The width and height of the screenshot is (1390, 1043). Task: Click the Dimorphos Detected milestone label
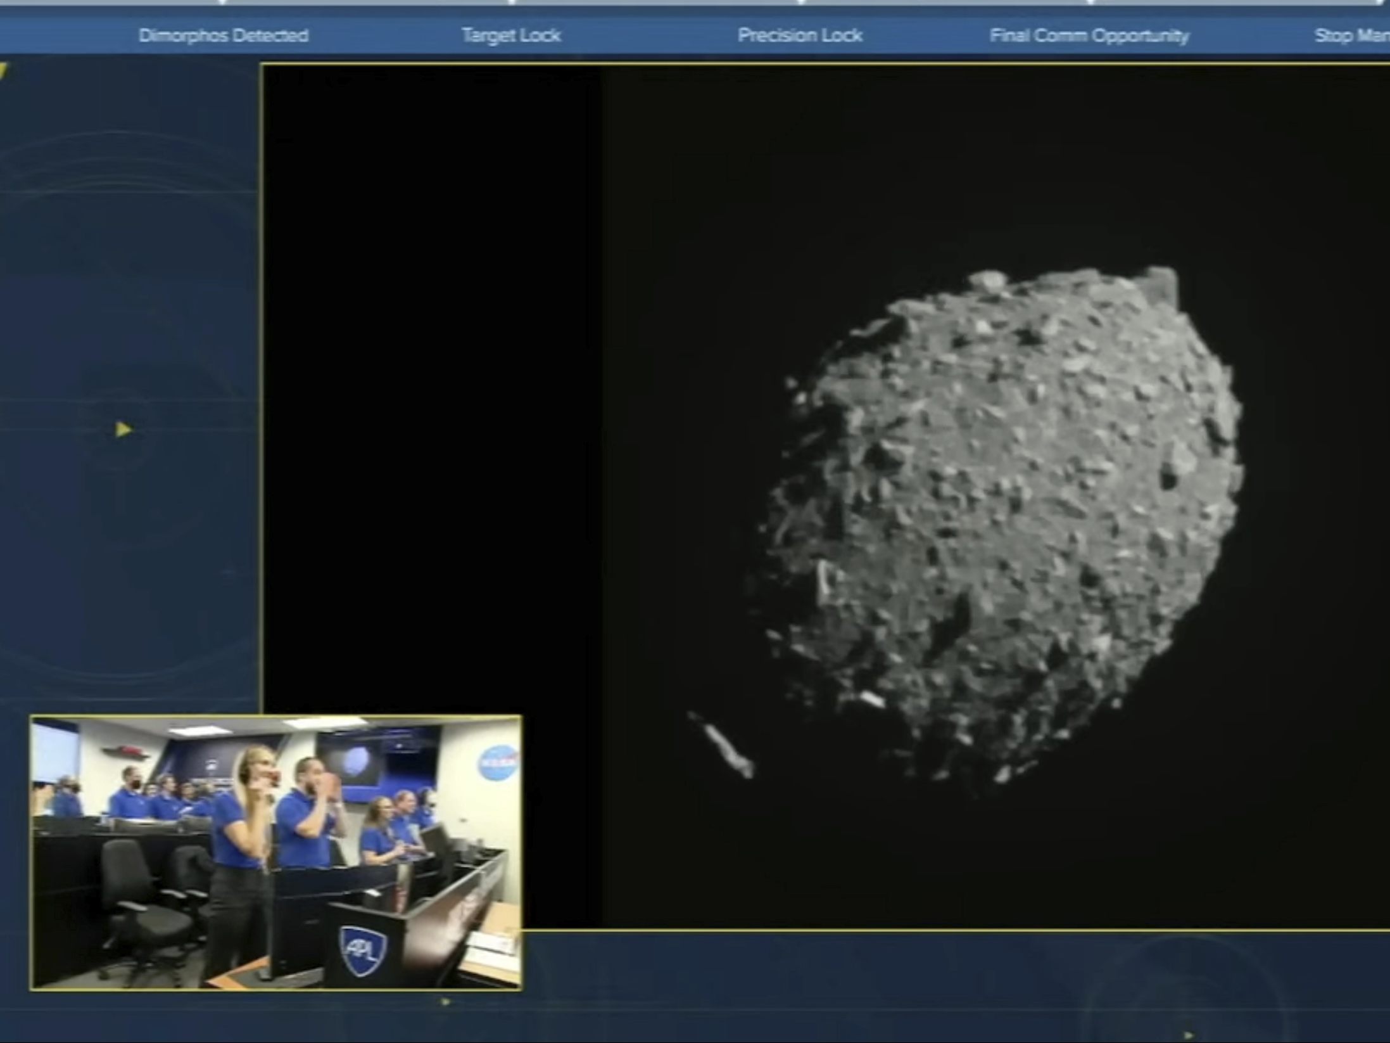coord(224,35)
